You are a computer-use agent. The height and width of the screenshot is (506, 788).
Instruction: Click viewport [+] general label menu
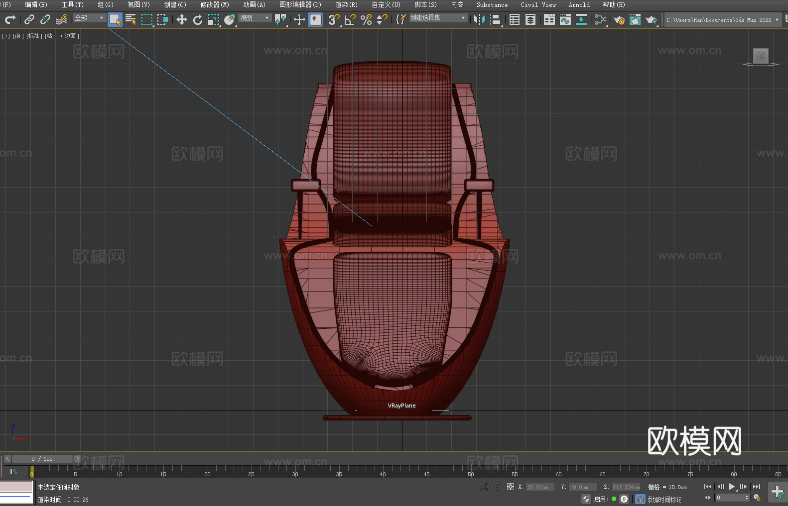(6, 36)
